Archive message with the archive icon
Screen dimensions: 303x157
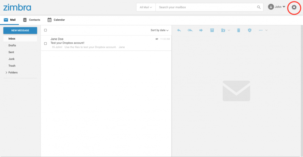pos(212,30)
